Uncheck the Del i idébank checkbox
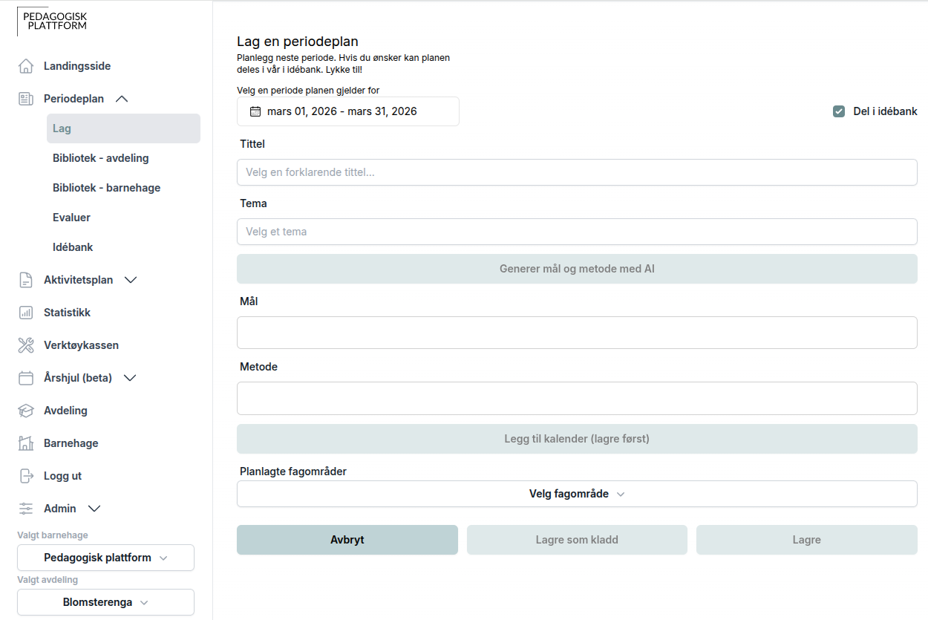 click(x=839, y=111)
